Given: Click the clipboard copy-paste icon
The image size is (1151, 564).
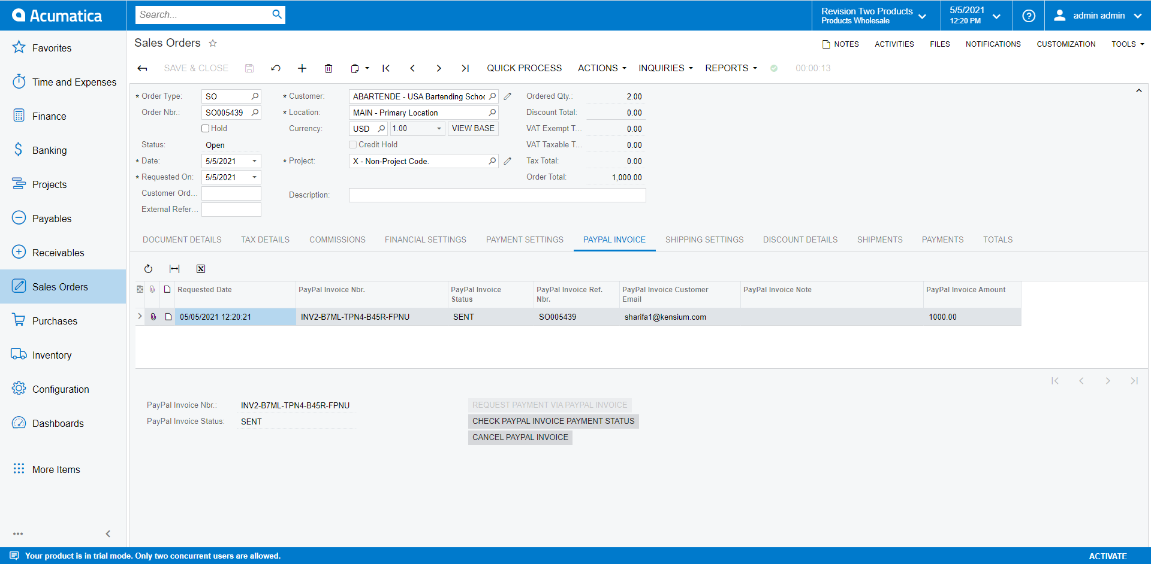Looking at the screenshot, I should pos(354,68).
